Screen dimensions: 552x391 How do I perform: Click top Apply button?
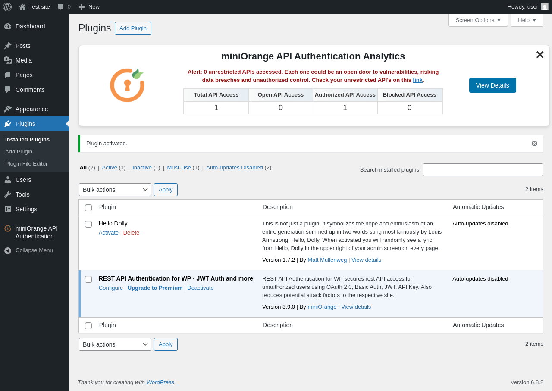pyautogui.click(x=166, y=190)
